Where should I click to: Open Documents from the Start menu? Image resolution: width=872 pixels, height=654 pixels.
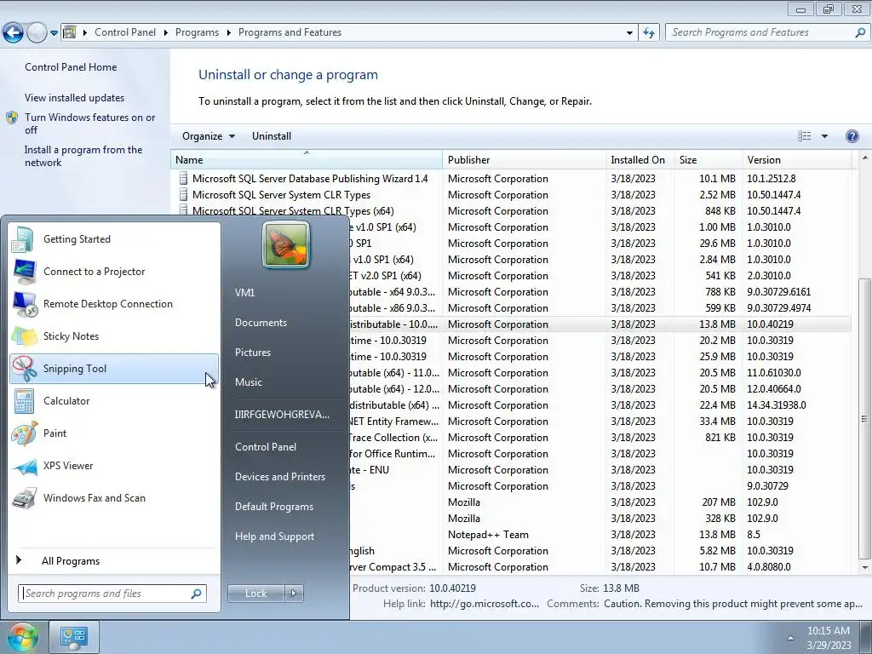pos(261,323)
